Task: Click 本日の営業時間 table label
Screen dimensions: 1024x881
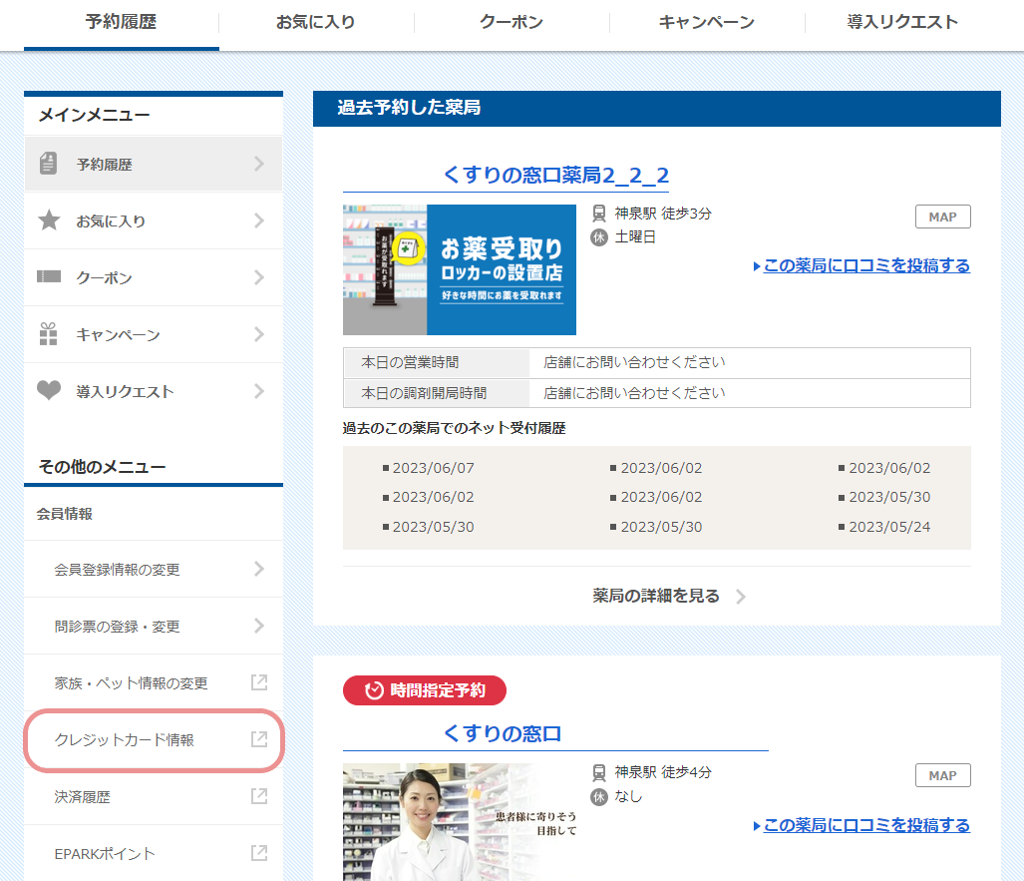Action: click(437, 363)
